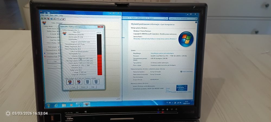Image resolution: width=271 pixels, height=122 pixels.
Task: Click the green checkmark toolbar icon in BatteryMon
Action: 42,18
